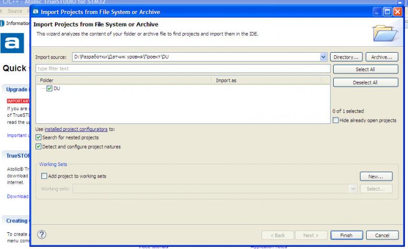Close the import dialog window

coord(398,11)
